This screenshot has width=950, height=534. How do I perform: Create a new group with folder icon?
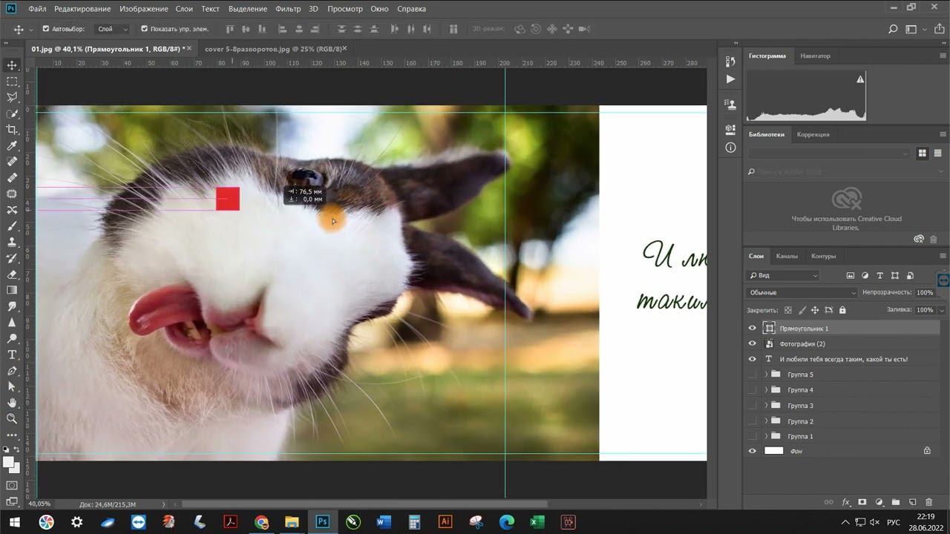click(895, 502)
